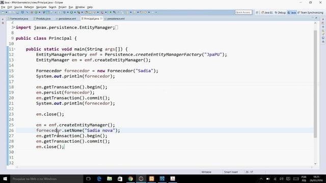The image size is (326, 183).
Task: Click the 26 : 17 cursor position status
Action: (249, 172)
